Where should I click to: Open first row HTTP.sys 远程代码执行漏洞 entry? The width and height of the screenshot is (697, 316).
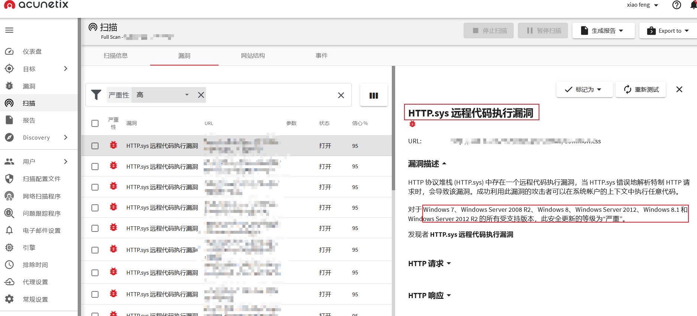(162, 146)
